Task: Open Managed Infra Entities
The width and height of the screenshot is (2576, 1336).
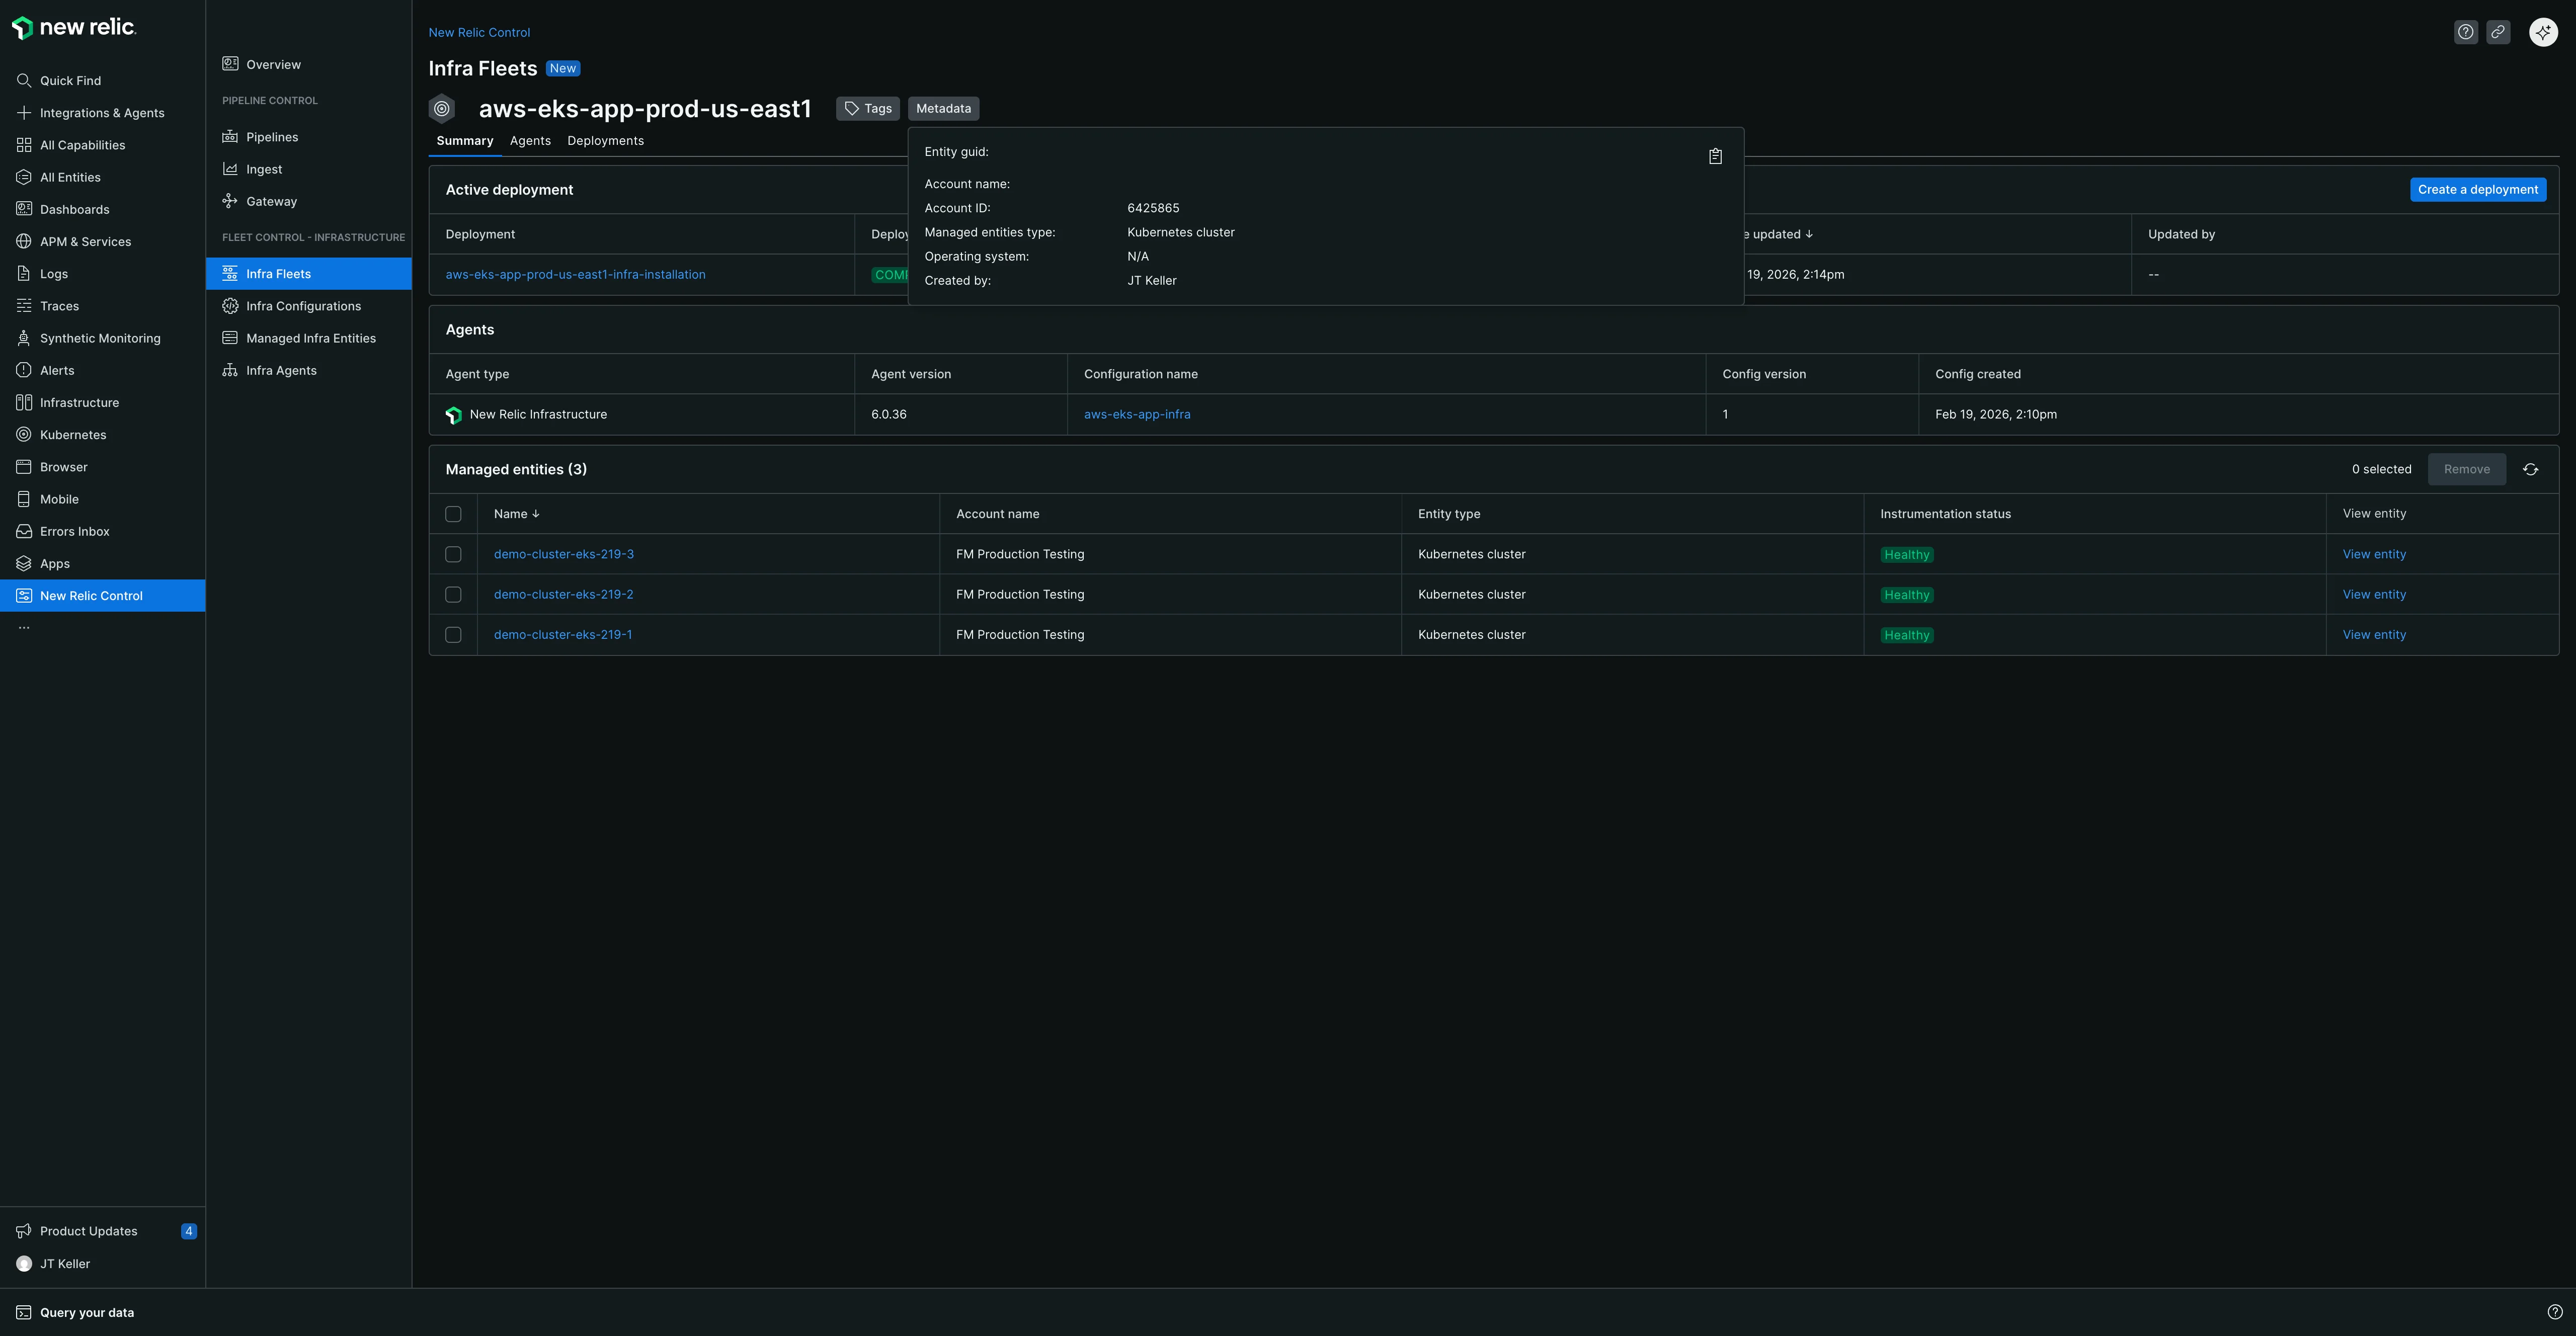Action: (x=310, y=338)
